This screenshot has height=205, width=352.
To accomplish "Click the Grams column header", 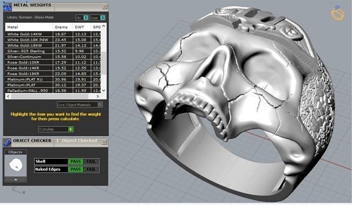I will point(63,27).
